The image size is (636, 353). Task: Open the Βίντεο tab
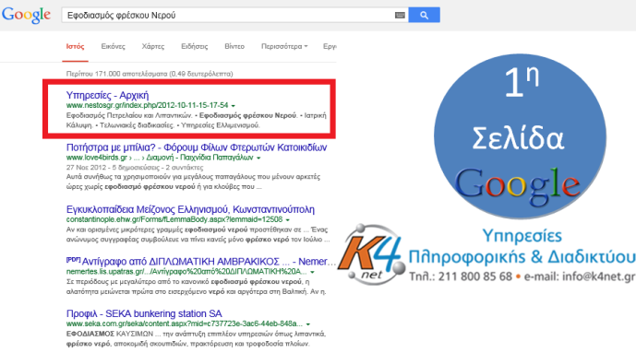(x=234, y=47)
